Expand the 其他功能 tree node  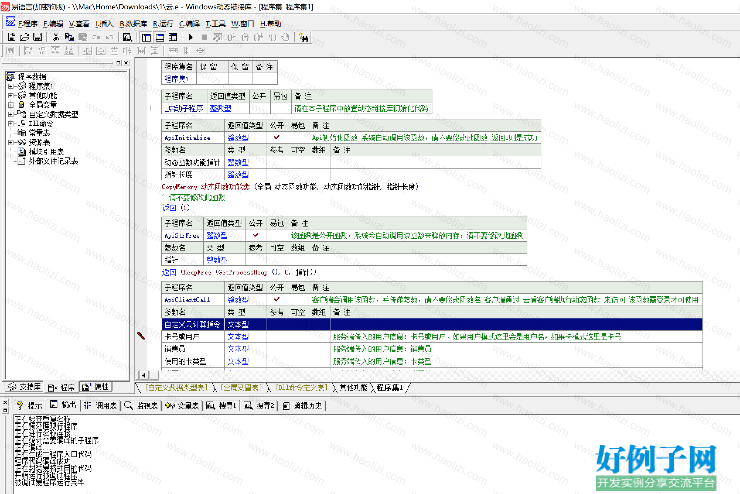click(x=11, y=95)
